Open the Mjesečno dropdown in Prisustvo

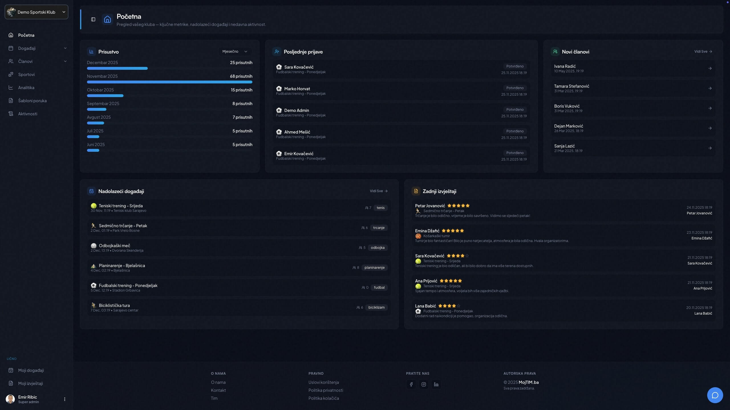234,52
